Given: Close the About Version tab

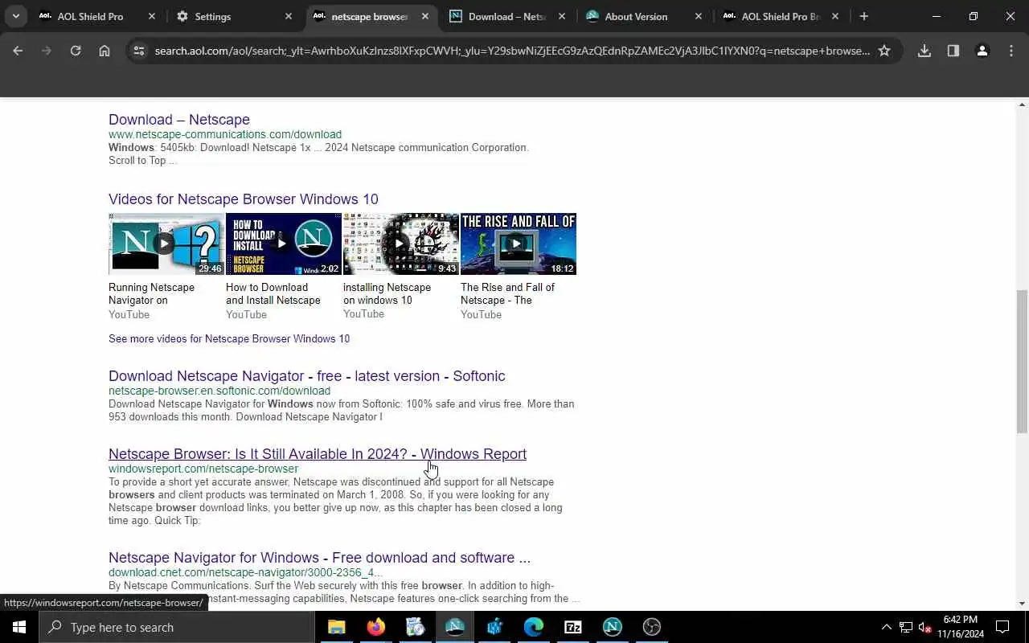Looking at the screenshot, I should 699,16.
